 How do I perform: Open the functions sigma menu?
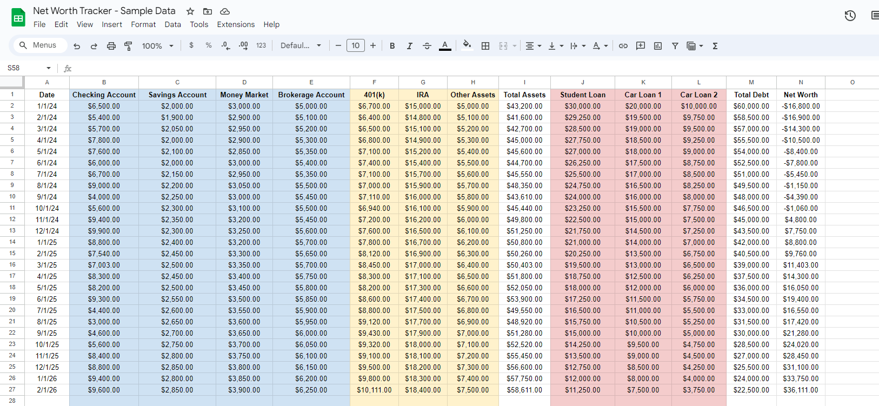point(715,46)
